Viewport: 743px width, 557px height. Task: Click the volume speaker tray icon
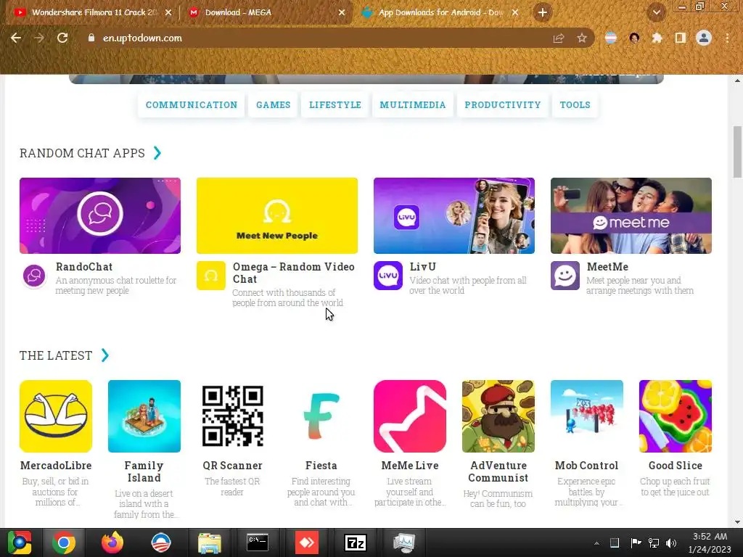coord(671,542)
